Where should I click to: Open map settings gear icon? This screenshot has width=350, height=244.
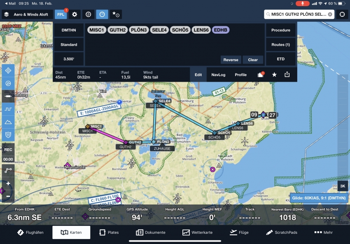click(75, 14)
